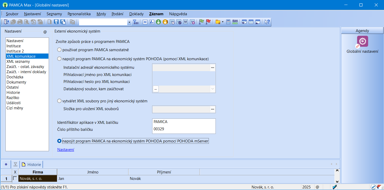Click the context help arrow icon

click(267, 22)
